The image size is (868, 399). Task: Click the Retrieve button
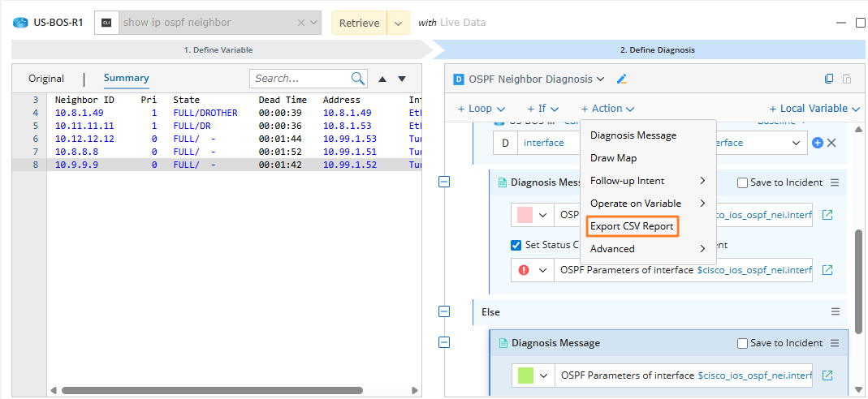(359, 23)
